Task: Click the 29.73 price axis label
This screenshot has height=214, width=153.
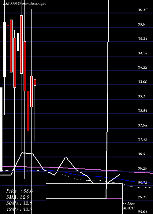Action: click(x=143, y=183)
